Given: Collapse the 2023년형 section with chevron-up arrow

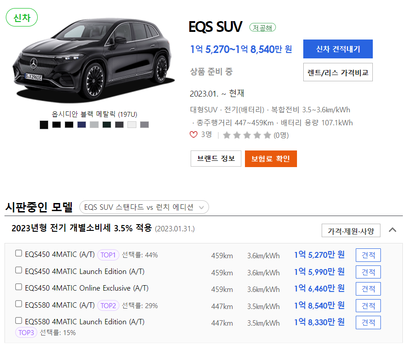Looking at the screenshot, I should click(x=392, y=230).
